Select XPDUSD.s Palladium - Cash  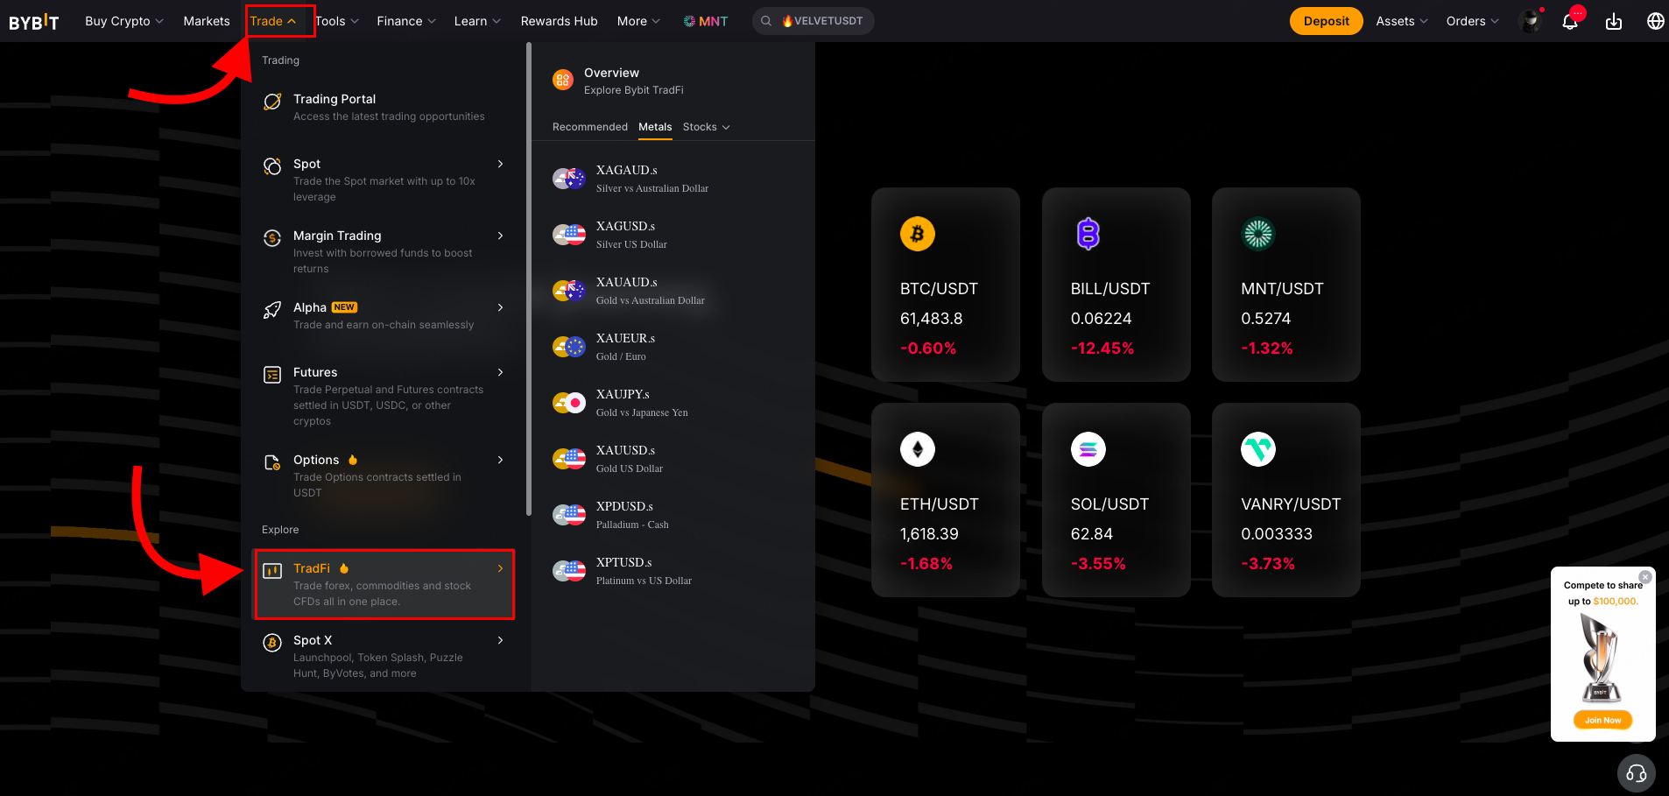(x=673, y=515)
